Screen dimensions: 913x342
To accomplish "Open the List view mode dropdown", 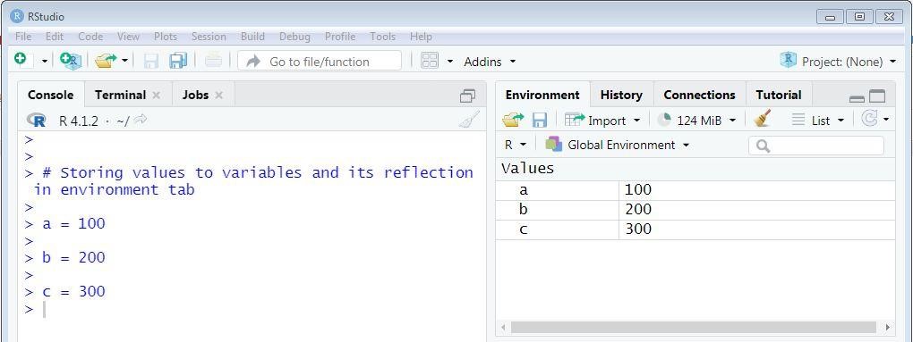I will tap(818, 121).
